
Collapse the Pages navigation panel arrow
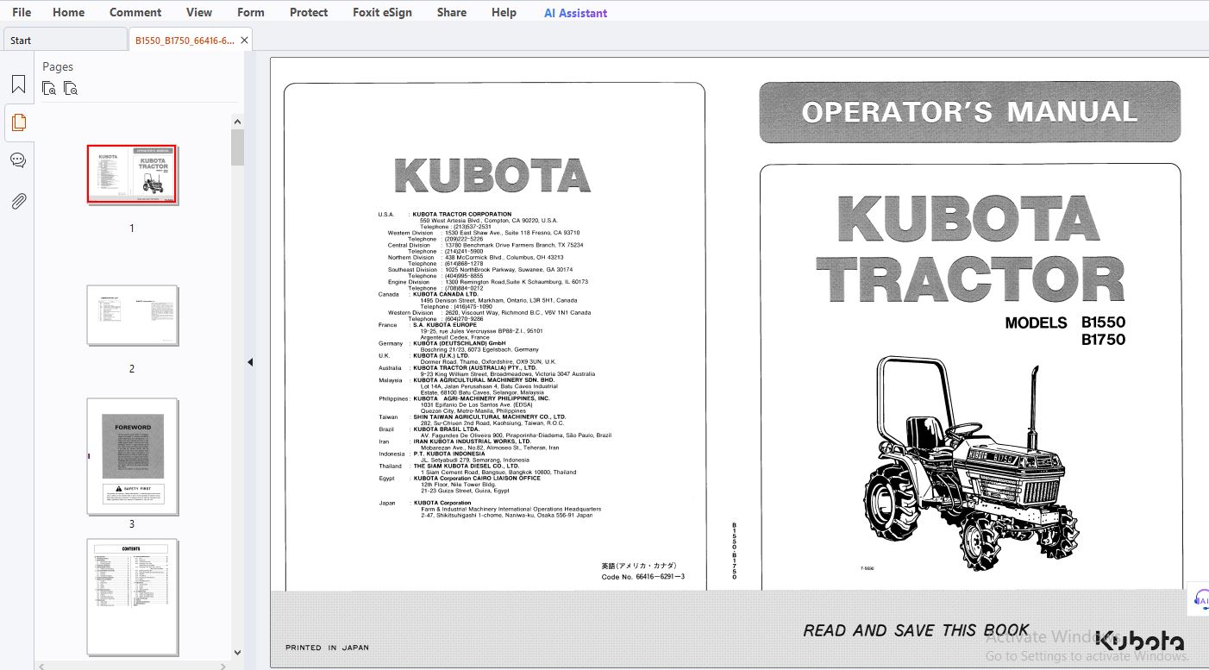click(x=250, y=362)
